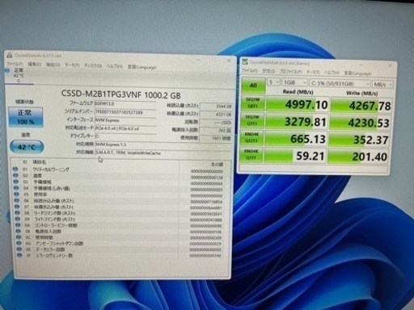The width and height of the screenshot is (414, 310).
Task: Click status circle of row 07 総書き込み量 (ホスト)
Action: click(17, 207)
